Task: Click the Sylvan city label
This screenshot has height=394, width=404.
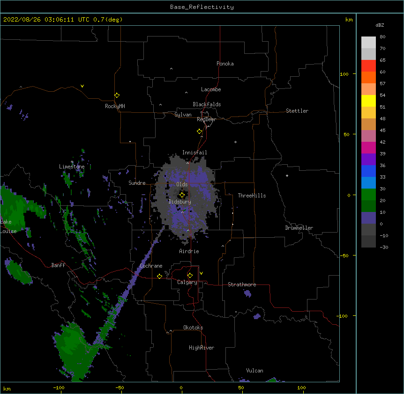Action: coord(183,115)
